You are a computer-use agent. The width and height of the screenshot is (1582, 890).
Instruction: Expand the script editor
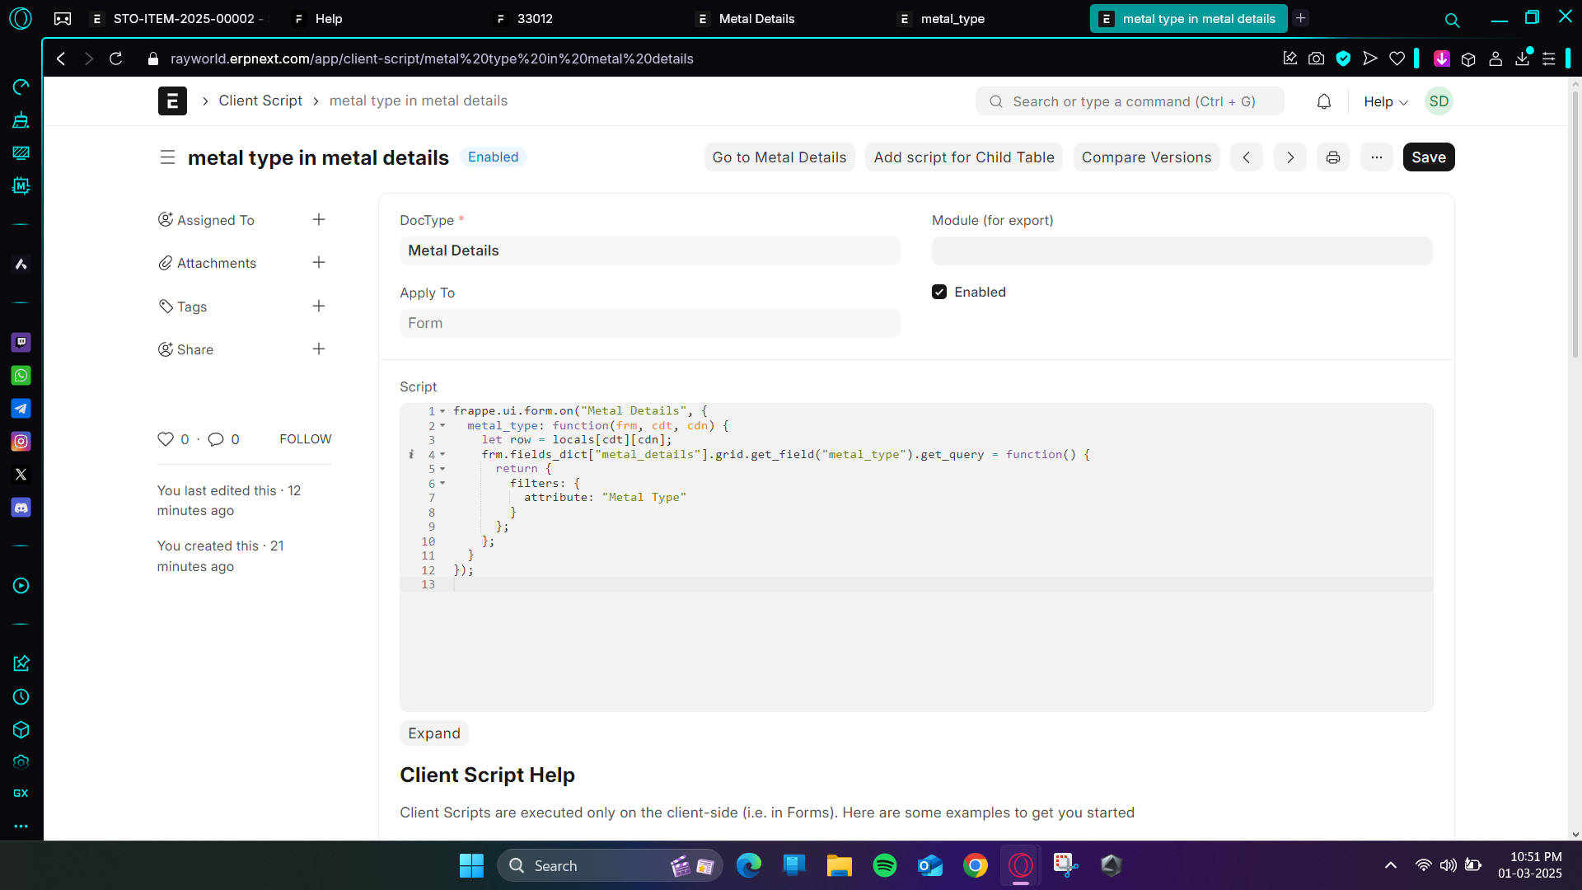(434, 733)
